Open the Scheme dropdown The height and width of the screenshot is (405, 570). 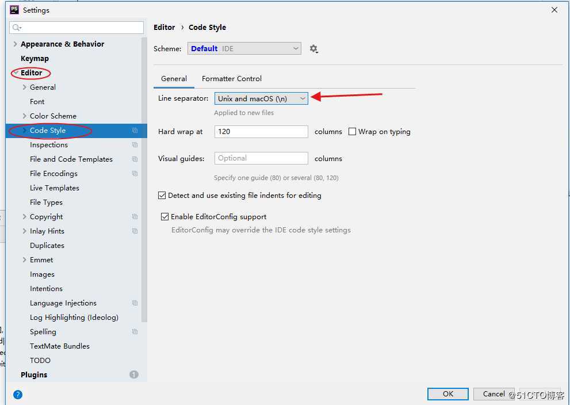pyautogui.click(x=244, y=49)
